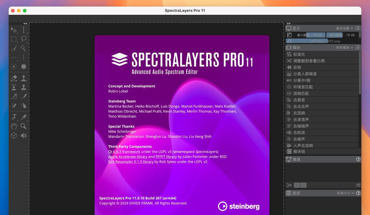Image resolution: width=370 pixels, height=215 pixels.
Task: Select the Lasso selection tool
Action: pyautogui.click(x=23, y=39)
